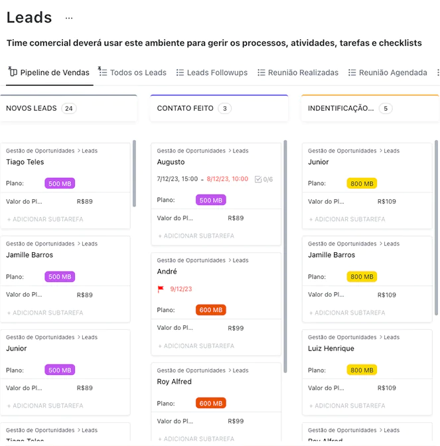440x446 pixels.
Task: Click the list icon beside Leads Followups
Action: pos(180,73)
